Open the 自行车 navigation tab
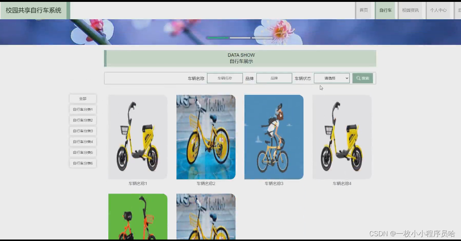Screen dimensions: 461x241 [385, 10]
